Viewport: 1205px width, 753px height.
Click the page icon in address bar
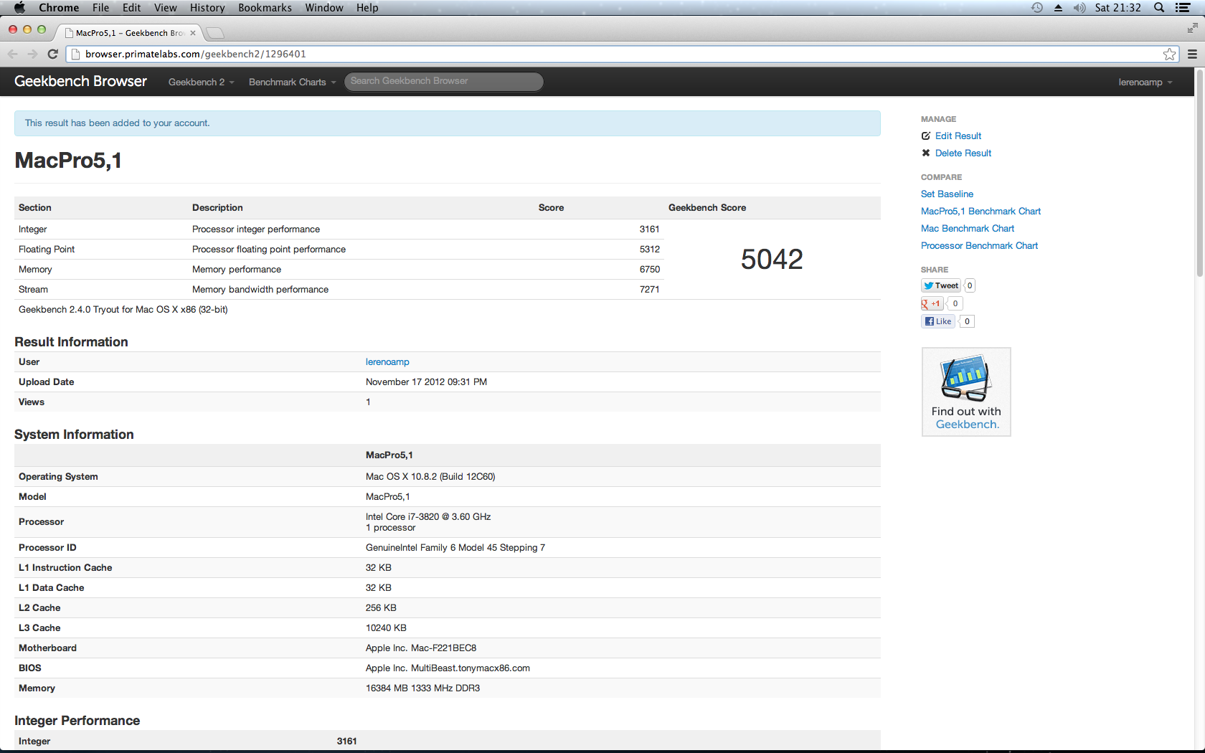click(x=75, y=54)
